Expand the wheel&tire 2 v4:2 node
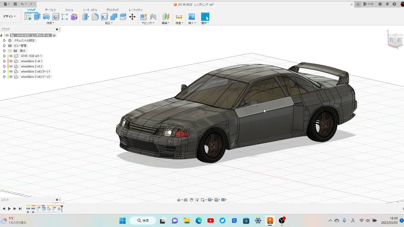The width and height of the screenshot is (404, 227). (4, 66)
